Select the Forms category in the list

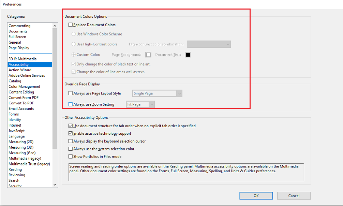(13, 114)
